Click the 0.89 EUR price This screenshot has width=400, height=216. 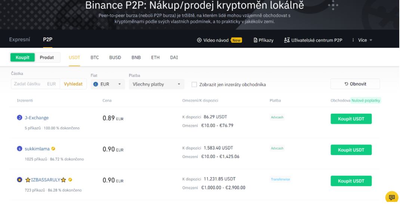tap(113, 118)
